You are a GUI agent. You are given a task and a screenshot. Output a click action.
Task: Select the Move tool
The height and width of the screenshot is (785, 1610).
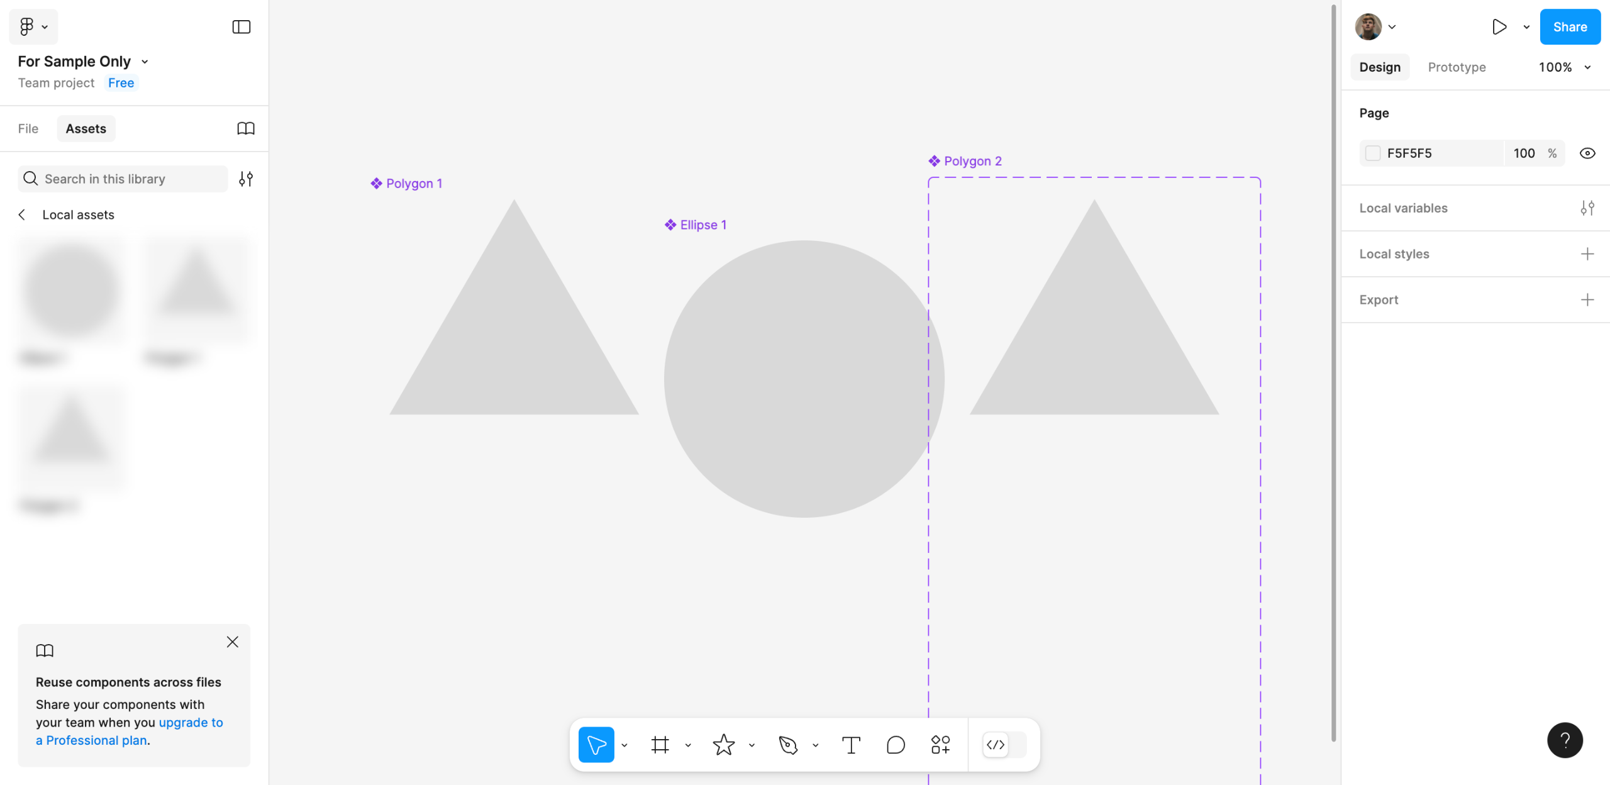tap(596, 745)
